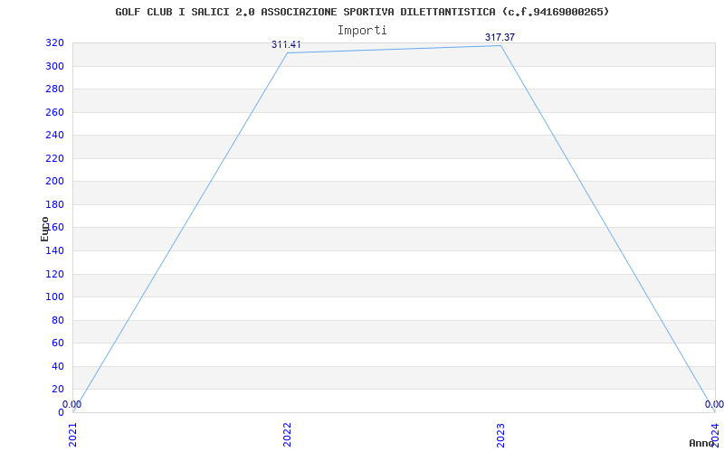724x452 pixels.
Task: Click the 20 y-axis tick label
Action: 58,390
